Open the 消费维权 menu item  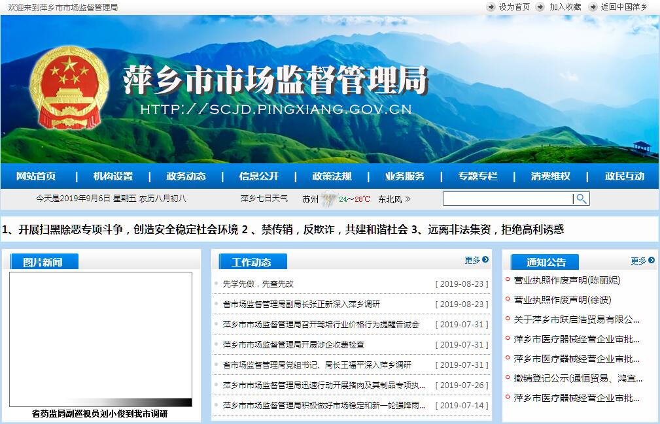[x=551, y=176]
